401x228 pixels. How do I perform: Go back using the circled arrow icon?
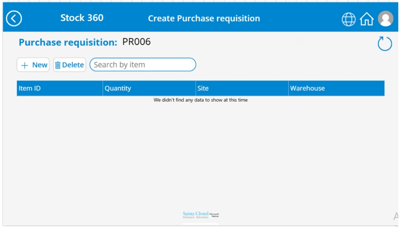[x=14, y=18]
